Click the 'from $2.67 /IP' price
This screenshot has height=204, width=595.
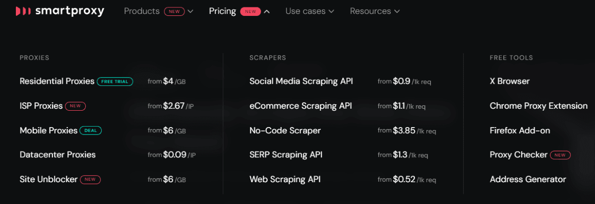click(x=171, y=106)
